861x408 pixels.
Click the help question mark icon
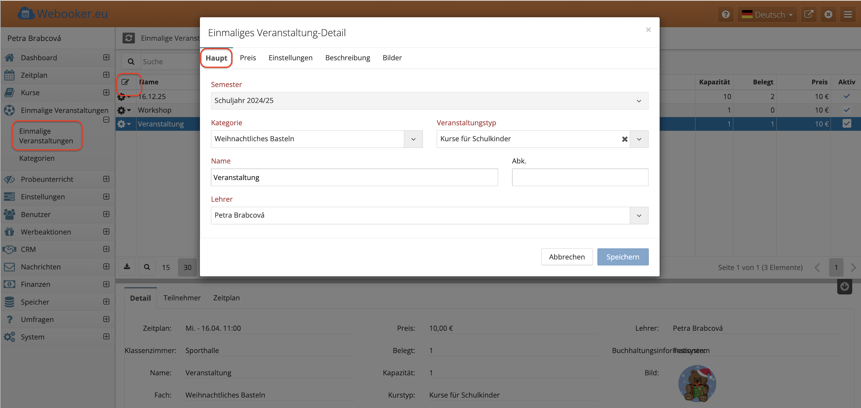(x=726, y=14)
